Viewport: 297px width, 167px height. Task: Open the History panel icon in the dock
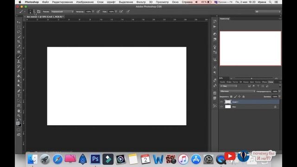214,21
